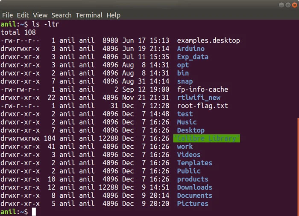Image resolution: width=299 pixels, height=216 pixels.
Task: Click the 'drwxrwxr-x' permissions of Arduino
Action: tap(20, 49)
